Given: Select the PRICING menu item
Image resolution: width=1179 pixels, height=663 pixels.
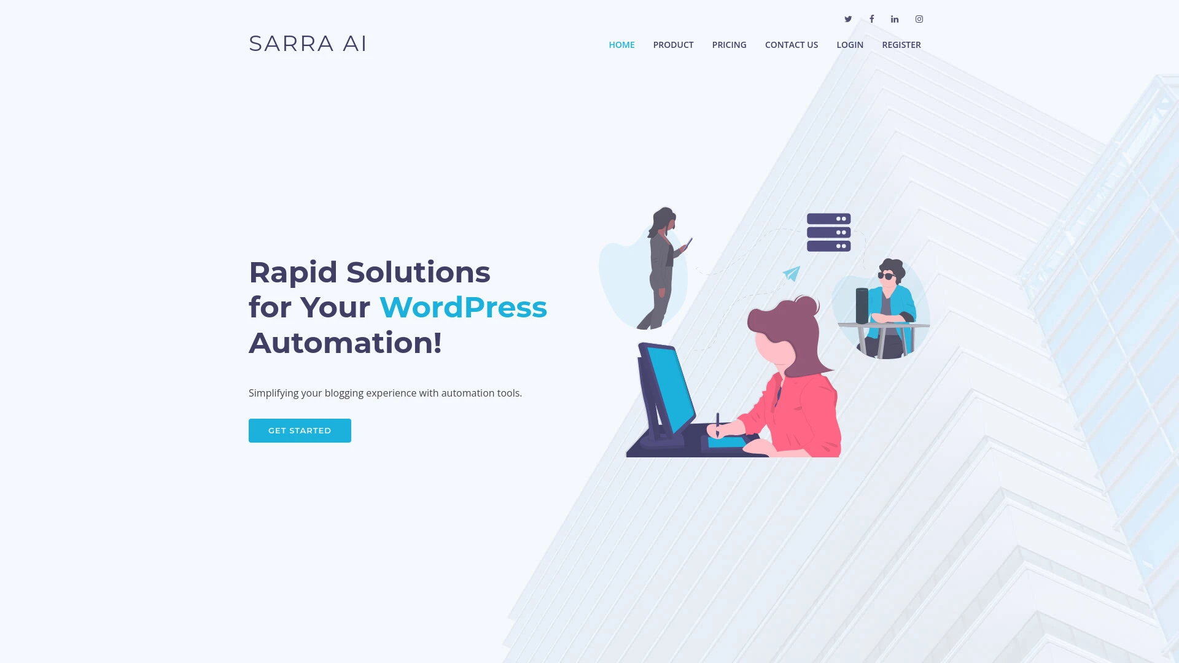Looking at the screenshot, I should [x=729, y=45].
